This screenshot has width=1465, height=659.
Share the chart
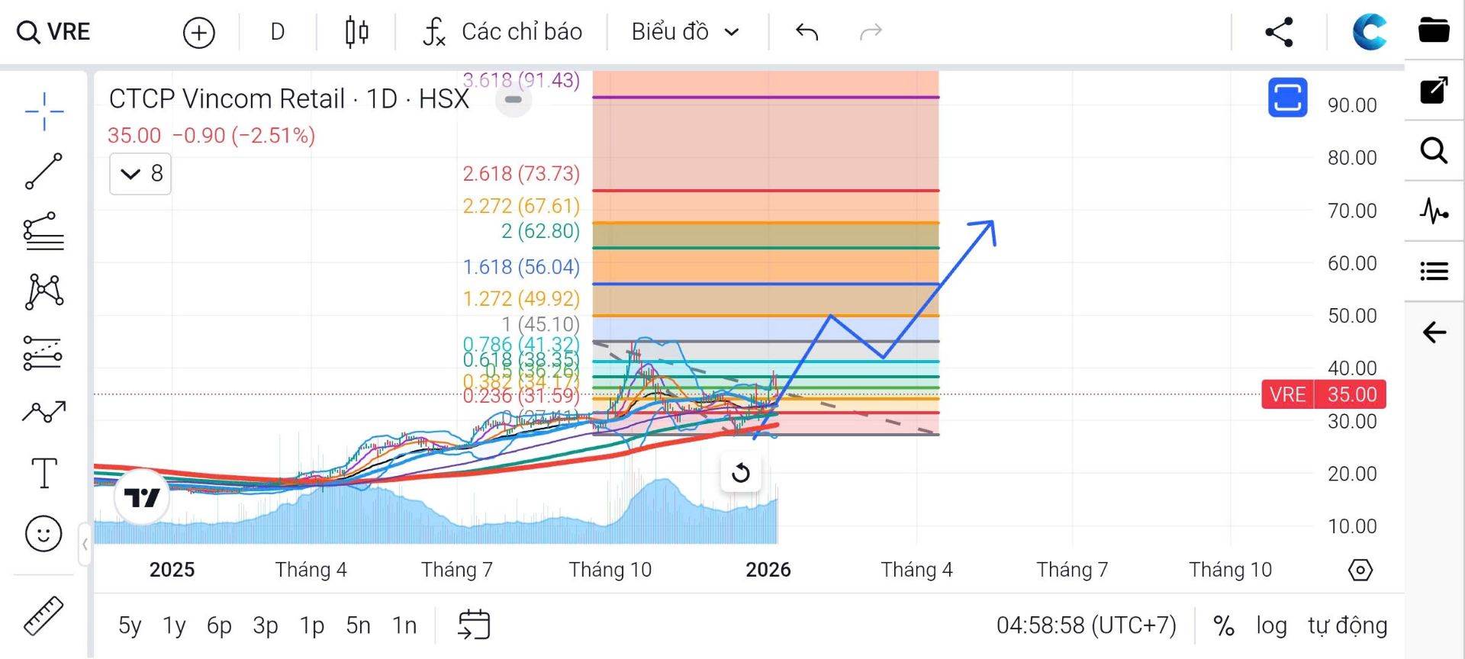click(1279, 32)
